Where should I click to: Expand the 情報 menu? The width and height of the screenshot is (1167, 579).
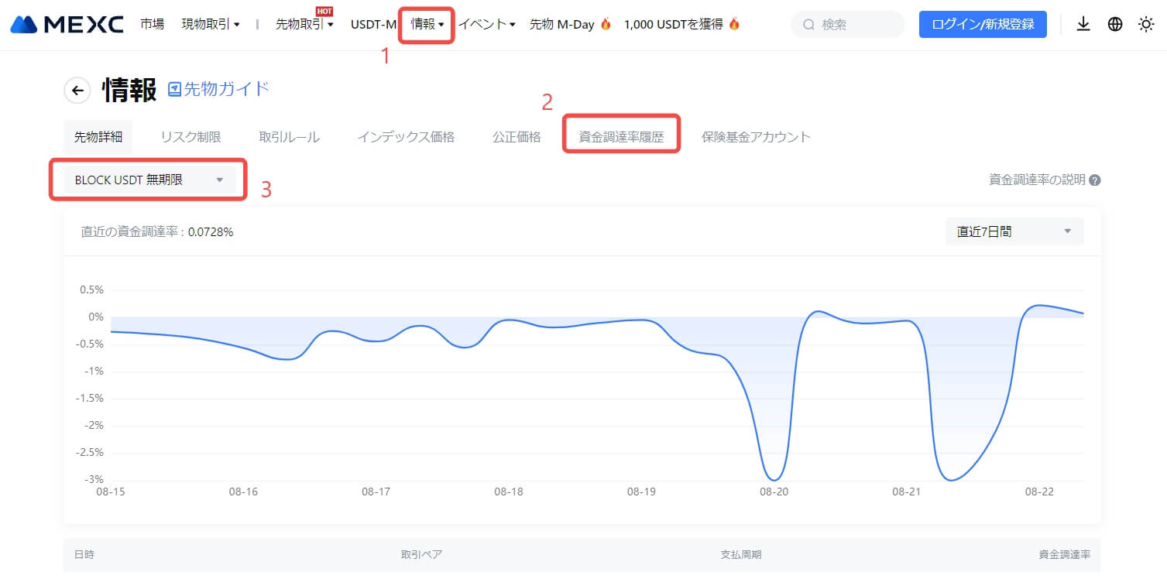(x=427, y=24)
